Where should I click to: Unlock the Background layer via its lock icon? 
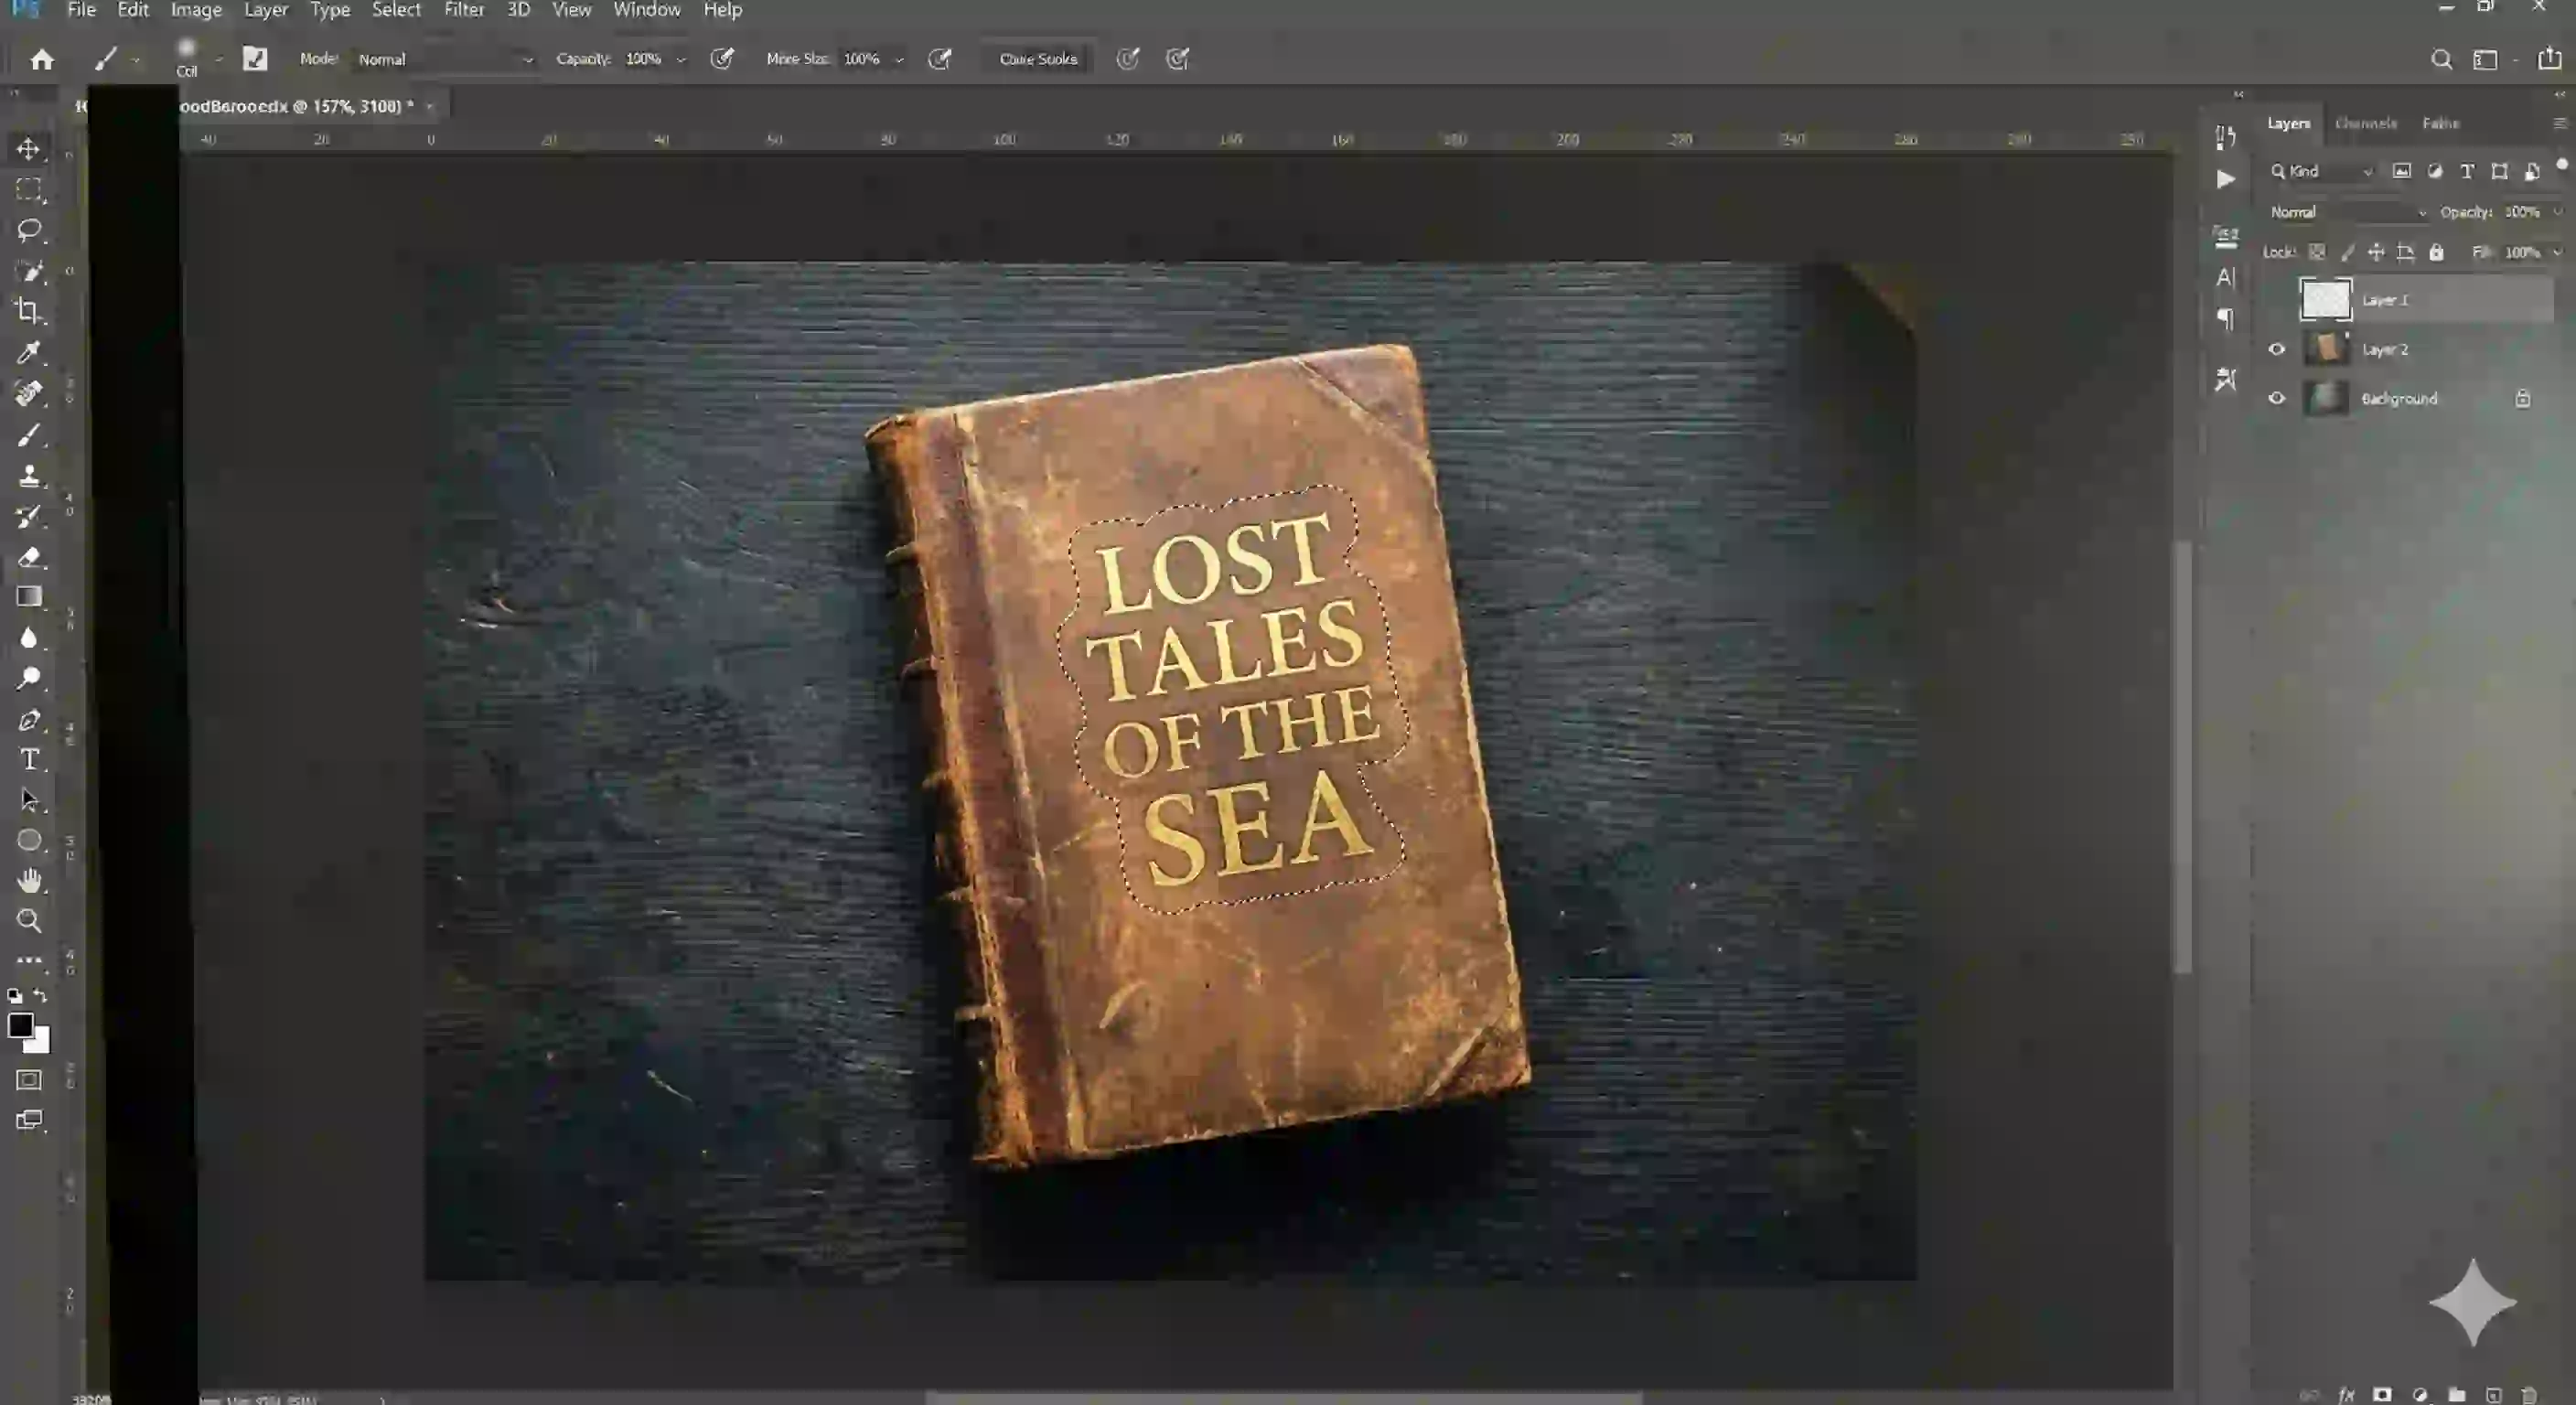point(2523,398)
